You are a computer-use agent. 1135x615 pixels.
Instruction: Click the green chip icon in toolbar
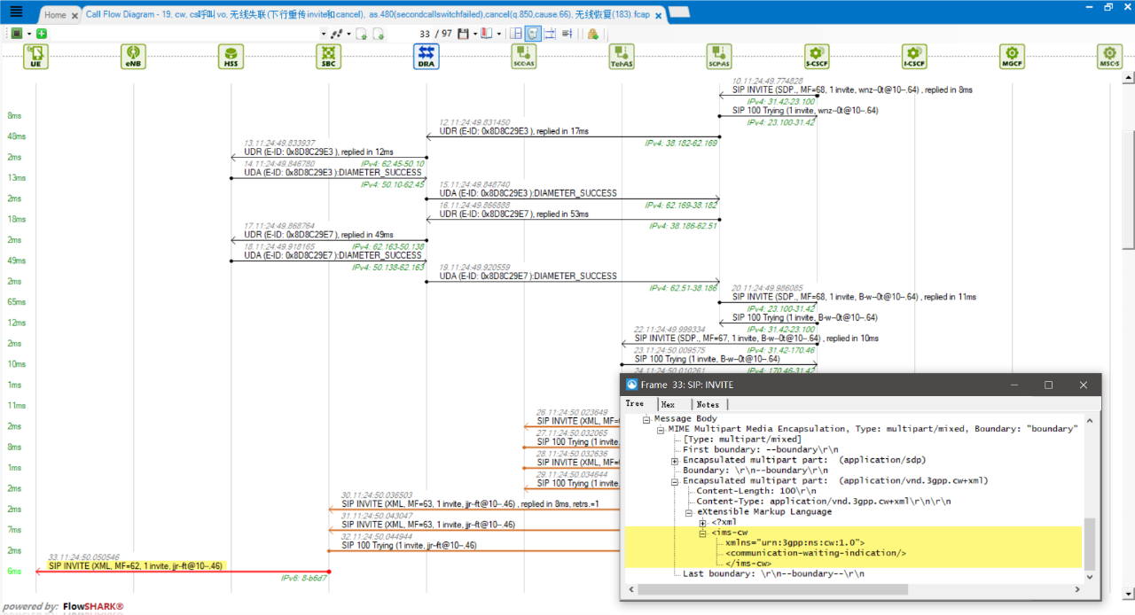point(17,34)
